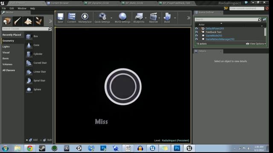This screenshot has width=273, height=153.
Task: Open Chrome from the Windows taskbar
Action: pyautogui.click(x=30, y=148)
